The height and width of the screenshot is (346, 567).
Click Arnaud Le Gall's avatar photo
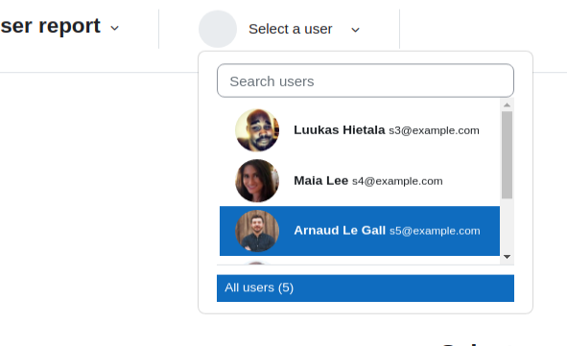coord(257,231)
